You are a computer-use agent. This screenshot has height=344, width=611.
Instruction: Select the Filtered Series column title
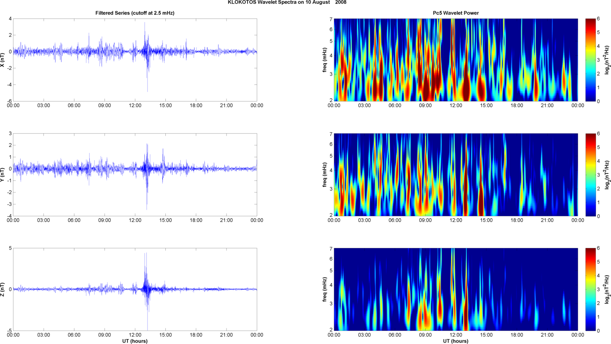(135, 13)
